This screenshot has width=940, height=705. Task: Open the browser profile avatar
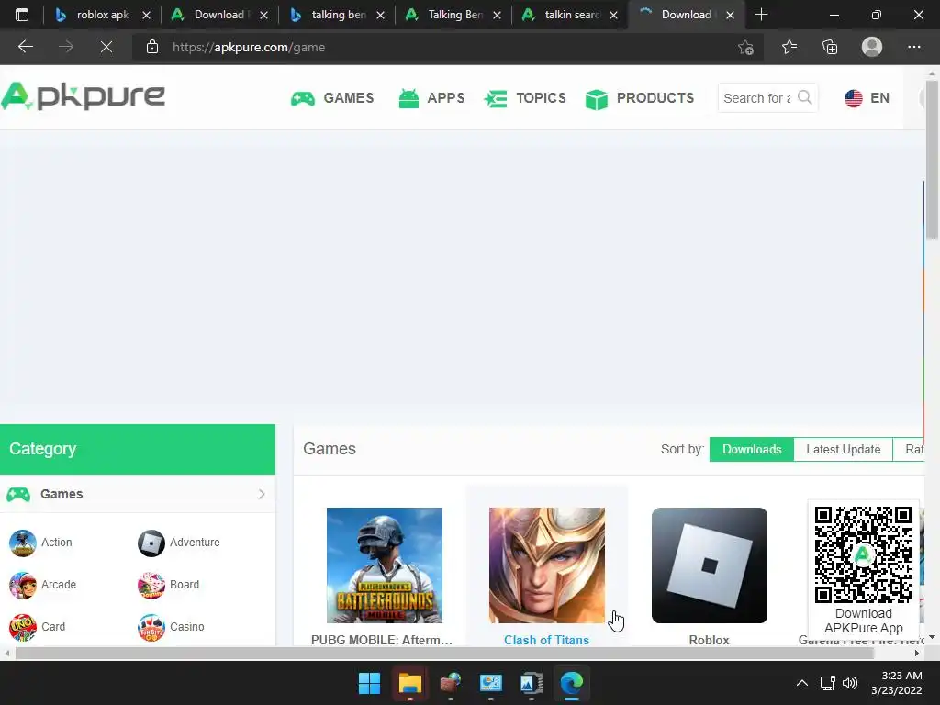pyautogui.click(x=872, y=47)
